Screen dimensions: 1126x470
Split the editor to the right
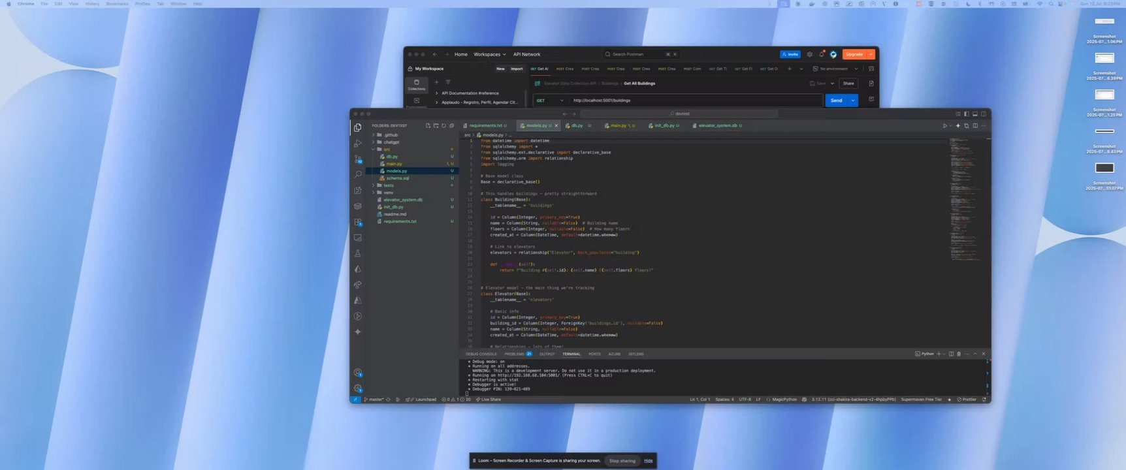975,125
